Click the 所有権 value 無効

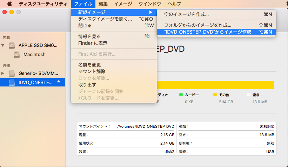coord(270,143)
